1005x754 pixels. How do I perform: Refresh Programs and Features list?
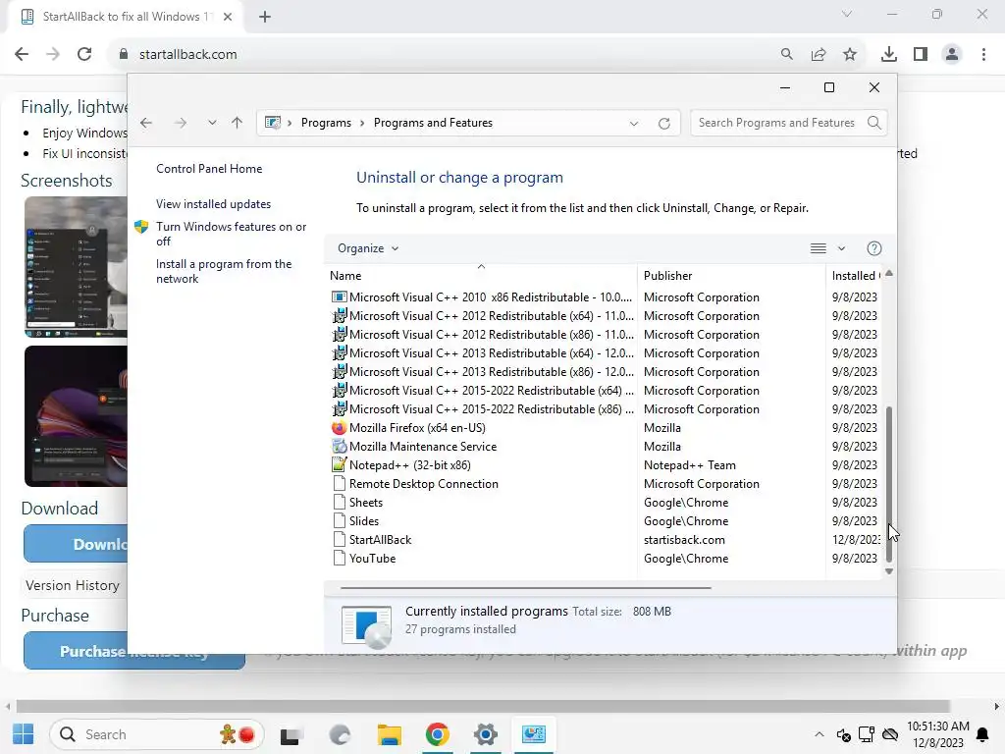pos(664,123)
